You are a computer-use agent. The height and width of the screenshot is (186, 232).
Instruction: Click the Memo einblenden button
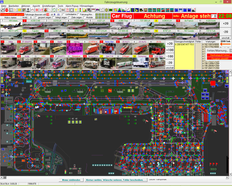71,180
